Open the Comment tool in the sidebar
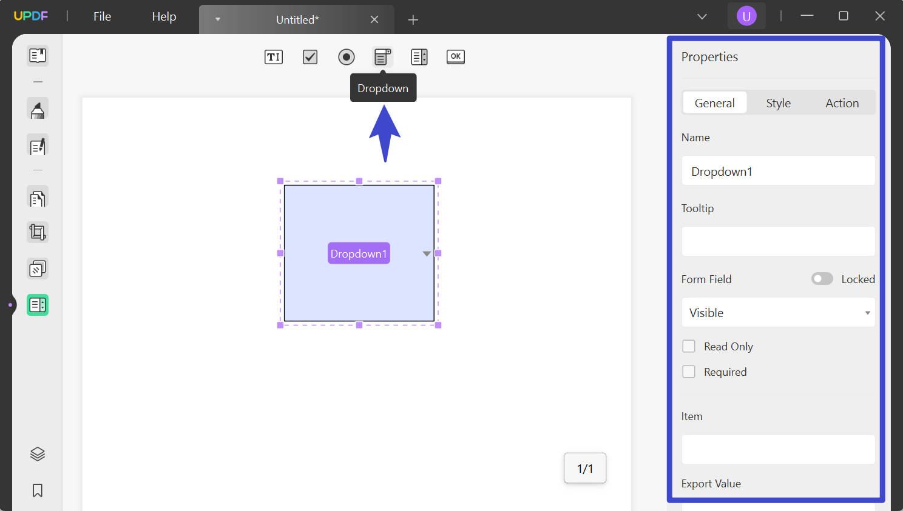 click(37, 109)
